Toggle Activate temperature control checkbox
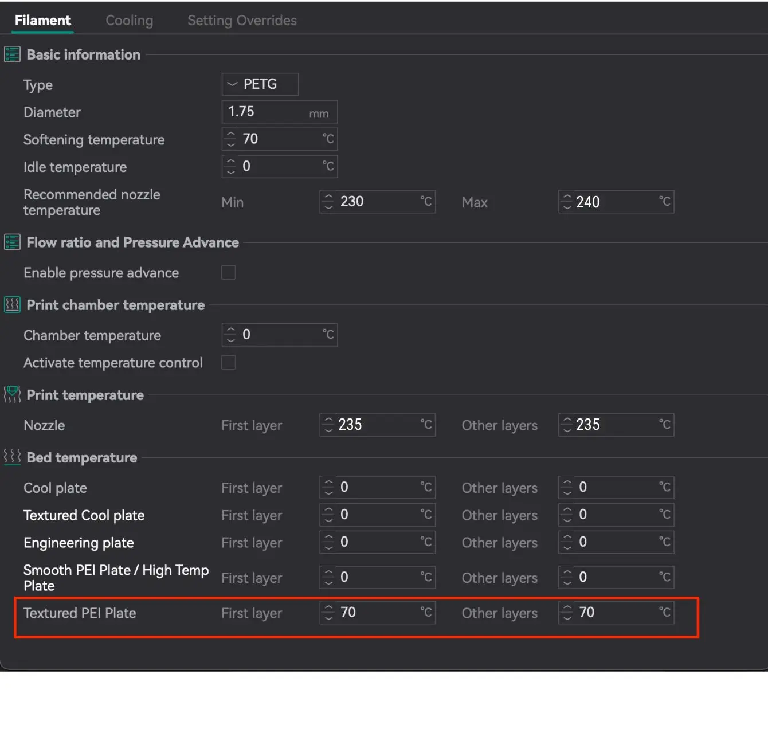The image size is (768, 737). point(229,362)
